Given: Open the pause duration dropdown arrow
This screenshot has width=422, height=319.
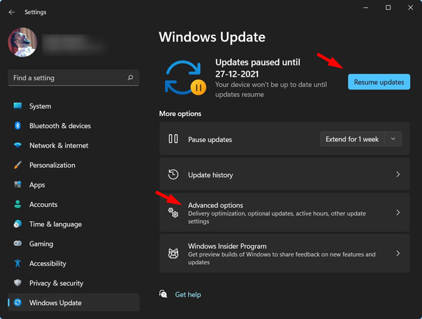Looking at the screenshot, I should 393,139.
